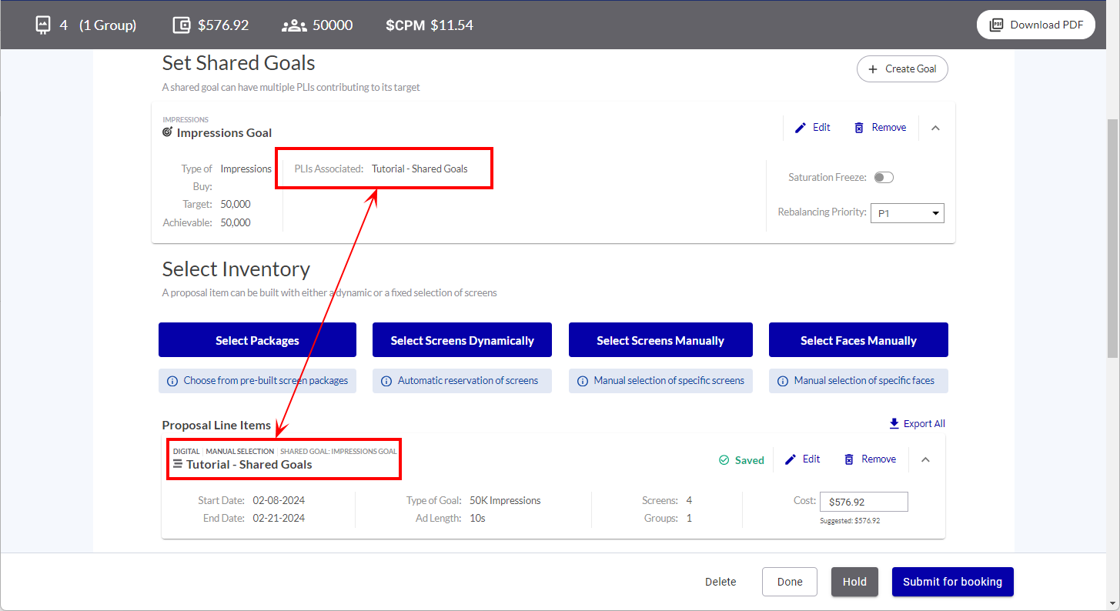This screenshot has width=1120, height=611.
Task: Collapse the Tutorial - Shared Goals line item
Action: coord(925,459)
